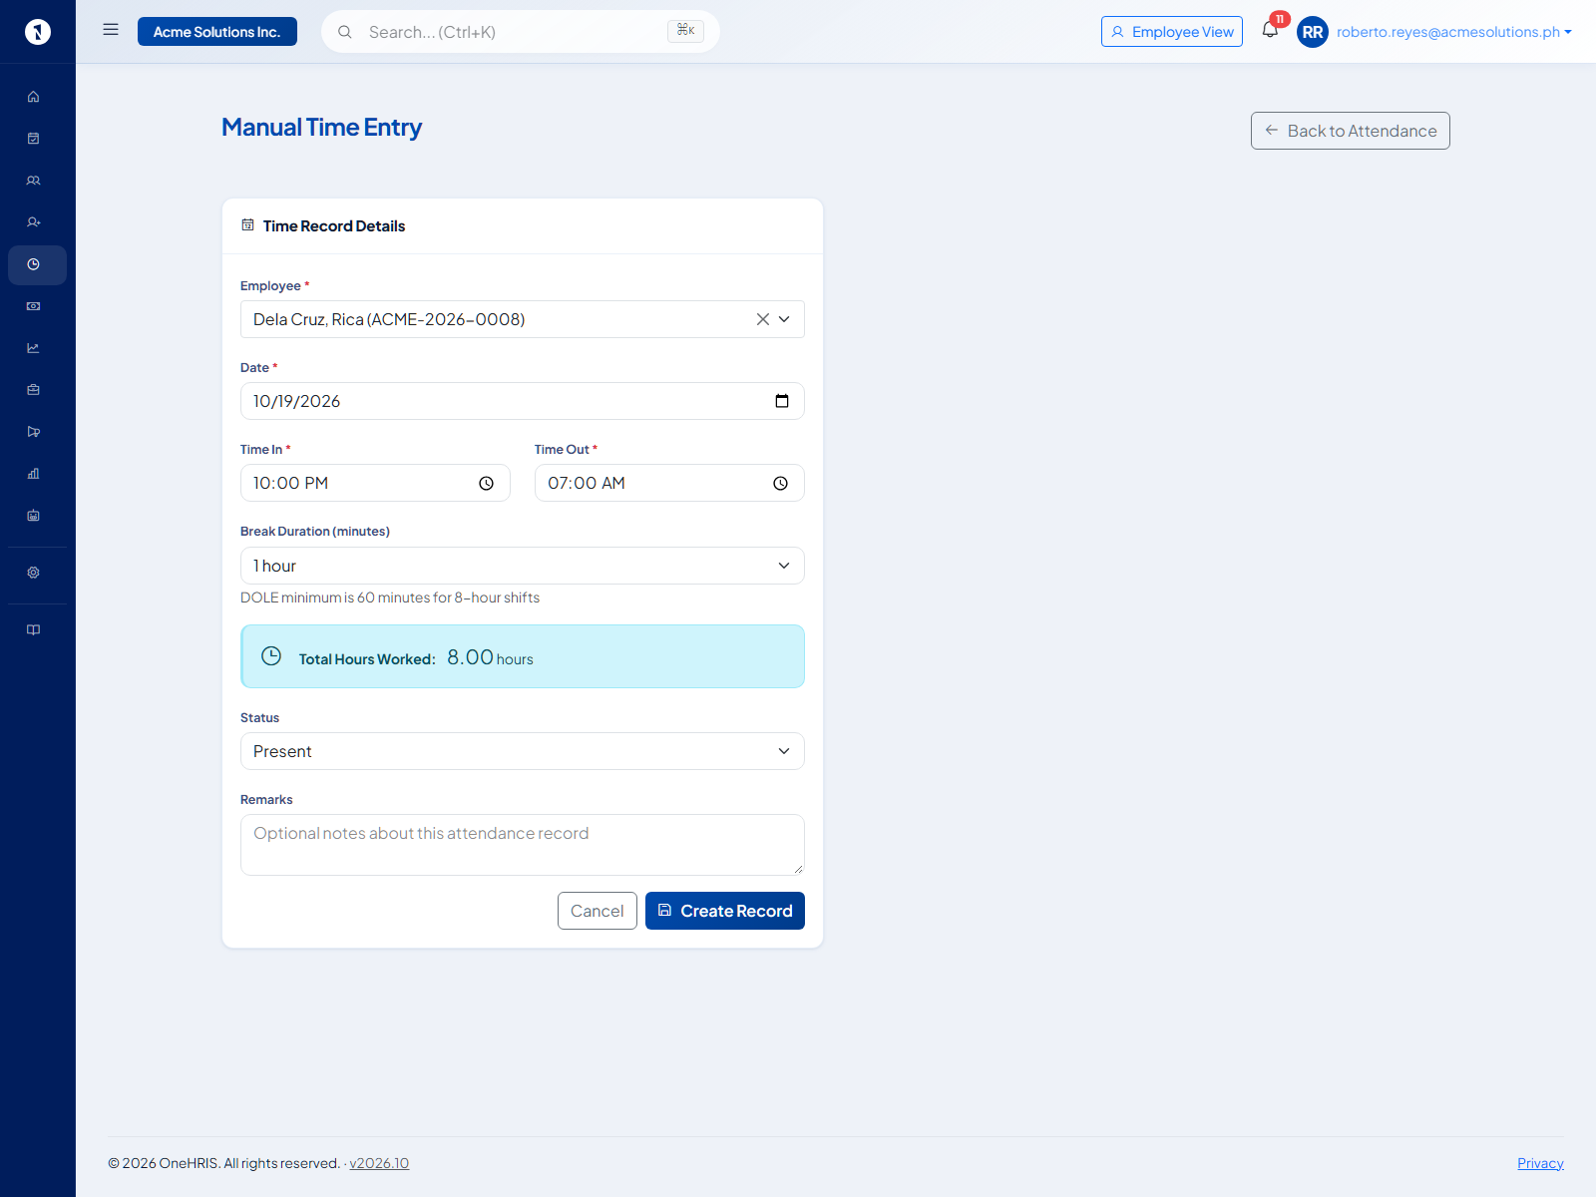Click the Total Hours Worked 8.00 value
Screen dimensions: 1596x1197
[470, 657]
